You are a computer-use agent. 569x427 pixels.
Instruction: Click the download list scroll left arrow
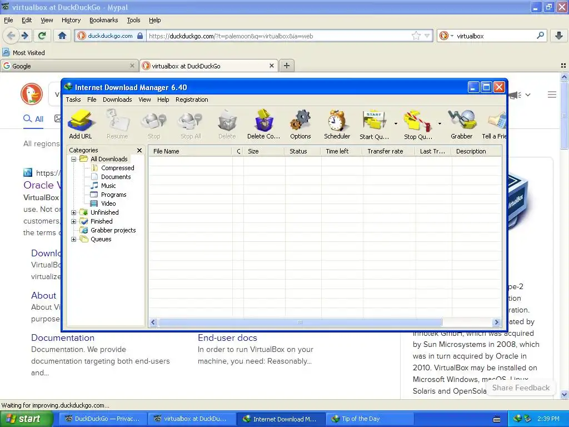(x=153, y=322)
